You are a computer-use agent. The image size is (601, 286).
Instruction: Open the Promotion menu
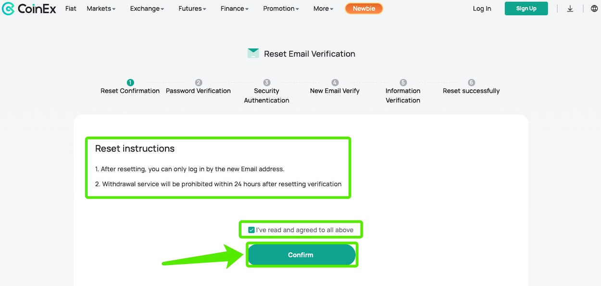click(281, 9)
